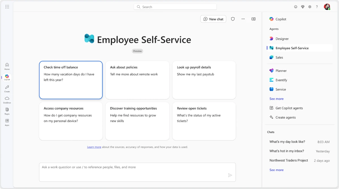
Task: Select the Sales agent
Action: (279, 57)
